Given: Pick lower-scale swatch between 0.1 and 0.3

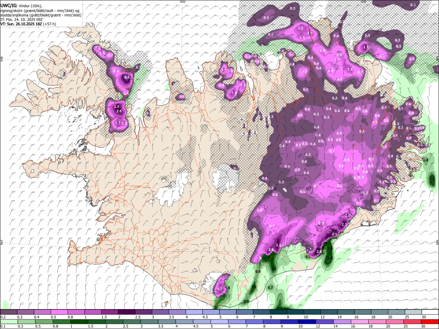Looking at the screenshot, I should pos(9,321).
